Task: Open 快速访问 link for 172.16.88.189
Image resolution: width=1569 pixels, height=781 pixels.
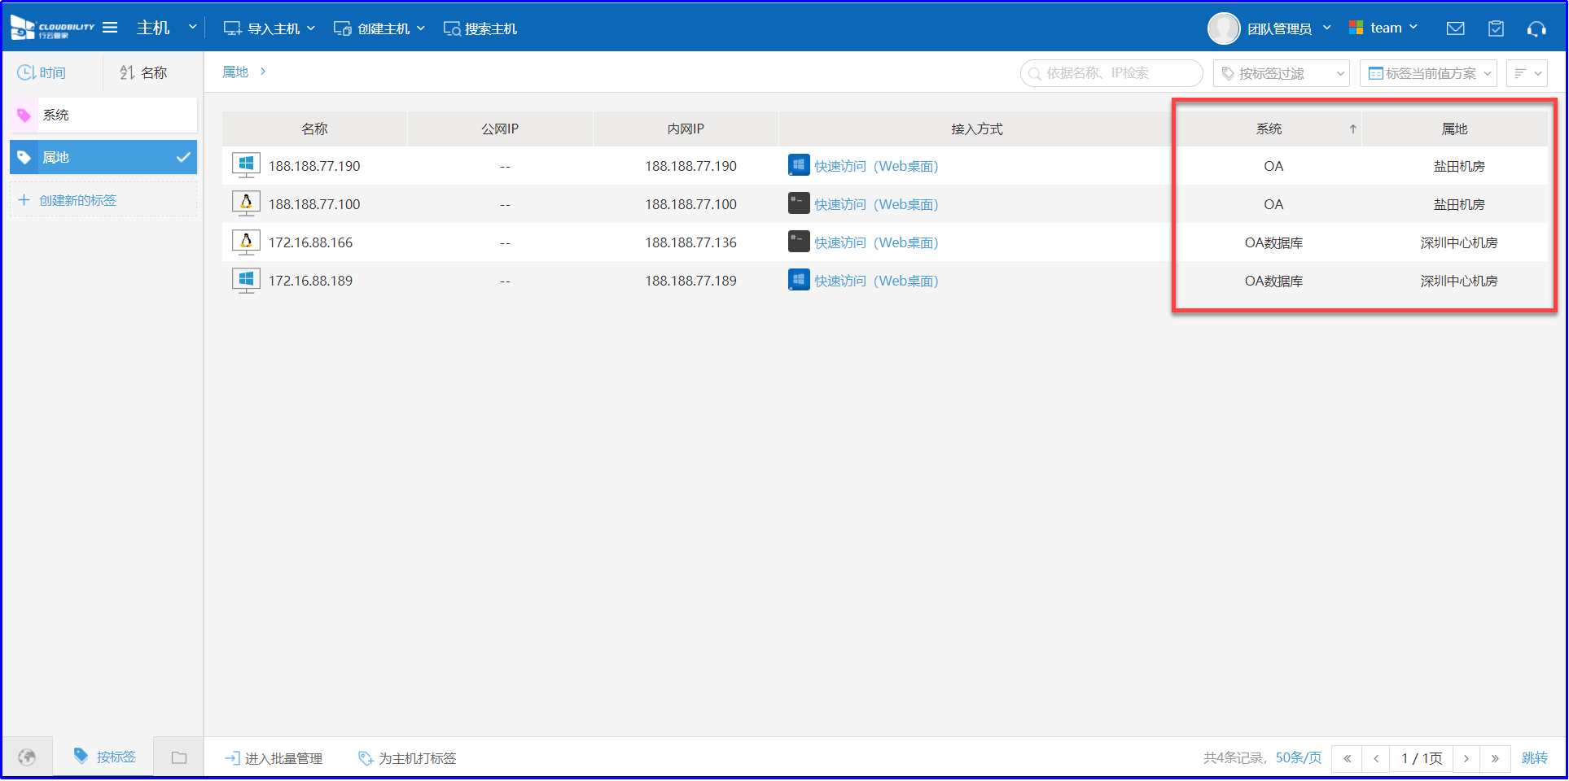Action: point(875,281)
